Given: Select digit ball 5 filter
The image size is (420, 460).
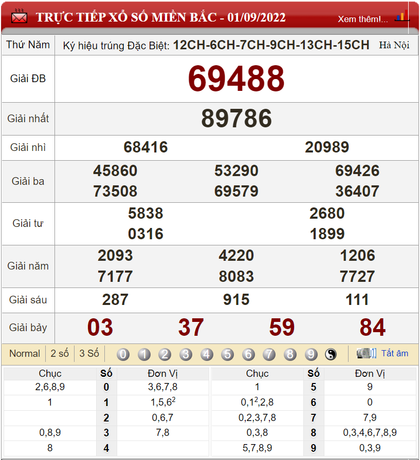Looking at the screenshot, I should coord(228,354).
